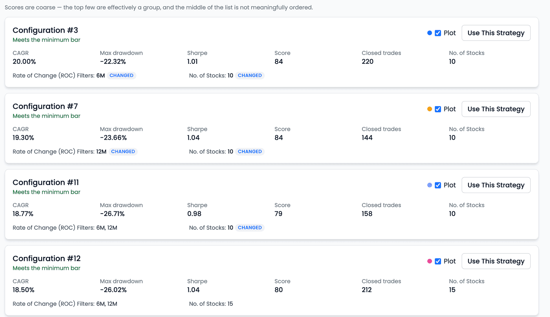Select the Configuration #11 title
The image size is (550, 317).
coord(46,182)
